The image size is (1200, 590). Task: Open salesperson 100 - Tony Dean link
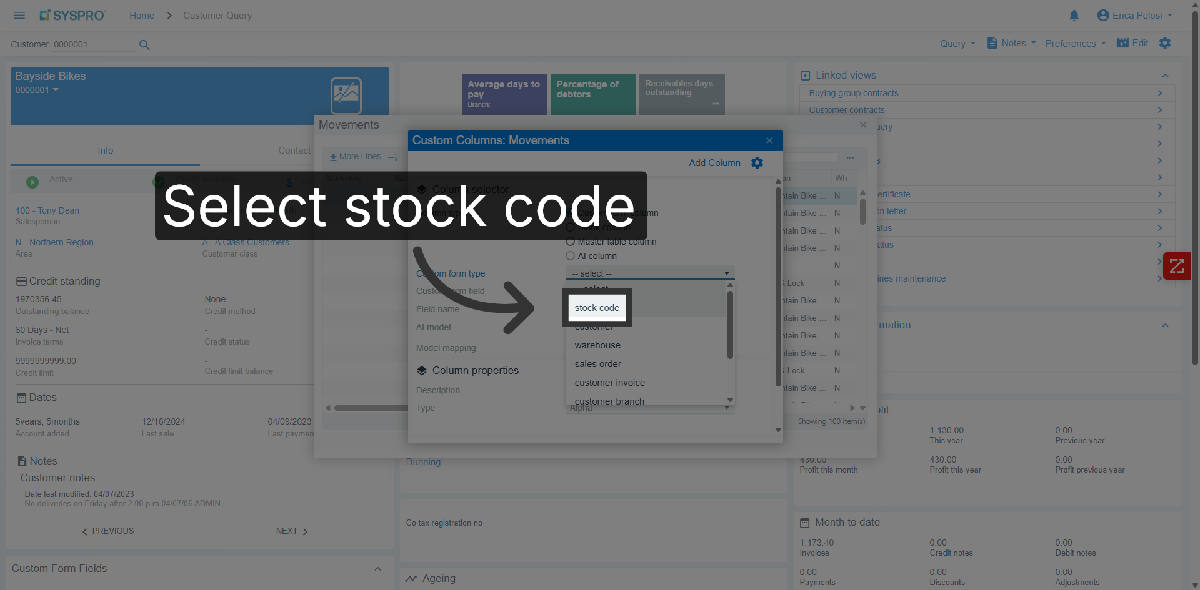pos(47,210)
